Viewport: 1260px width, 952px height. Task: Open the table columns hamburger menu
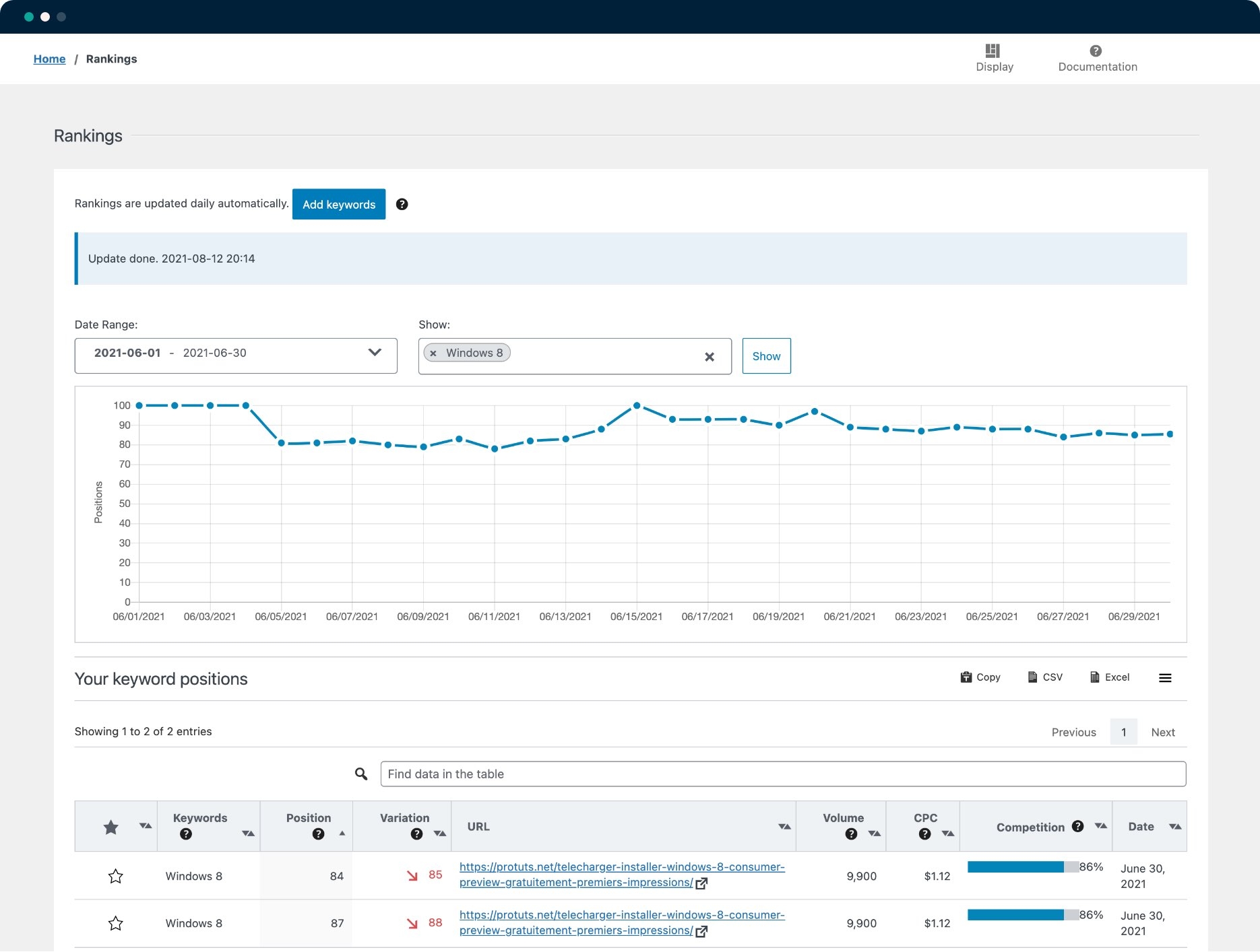click(1165, 678)
